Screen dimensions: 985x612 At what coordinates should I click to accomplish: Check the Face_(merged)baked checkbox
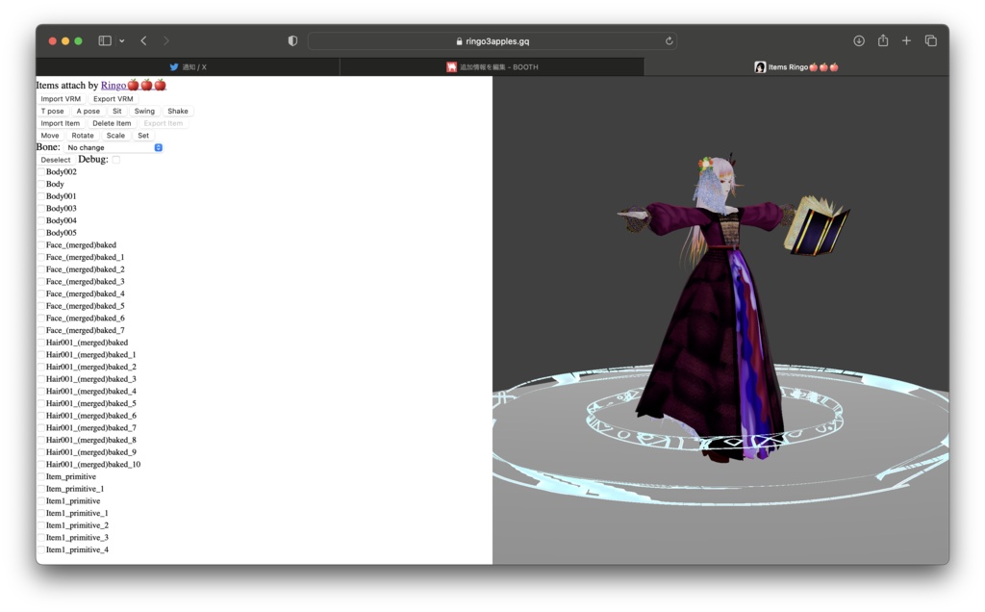40,245
